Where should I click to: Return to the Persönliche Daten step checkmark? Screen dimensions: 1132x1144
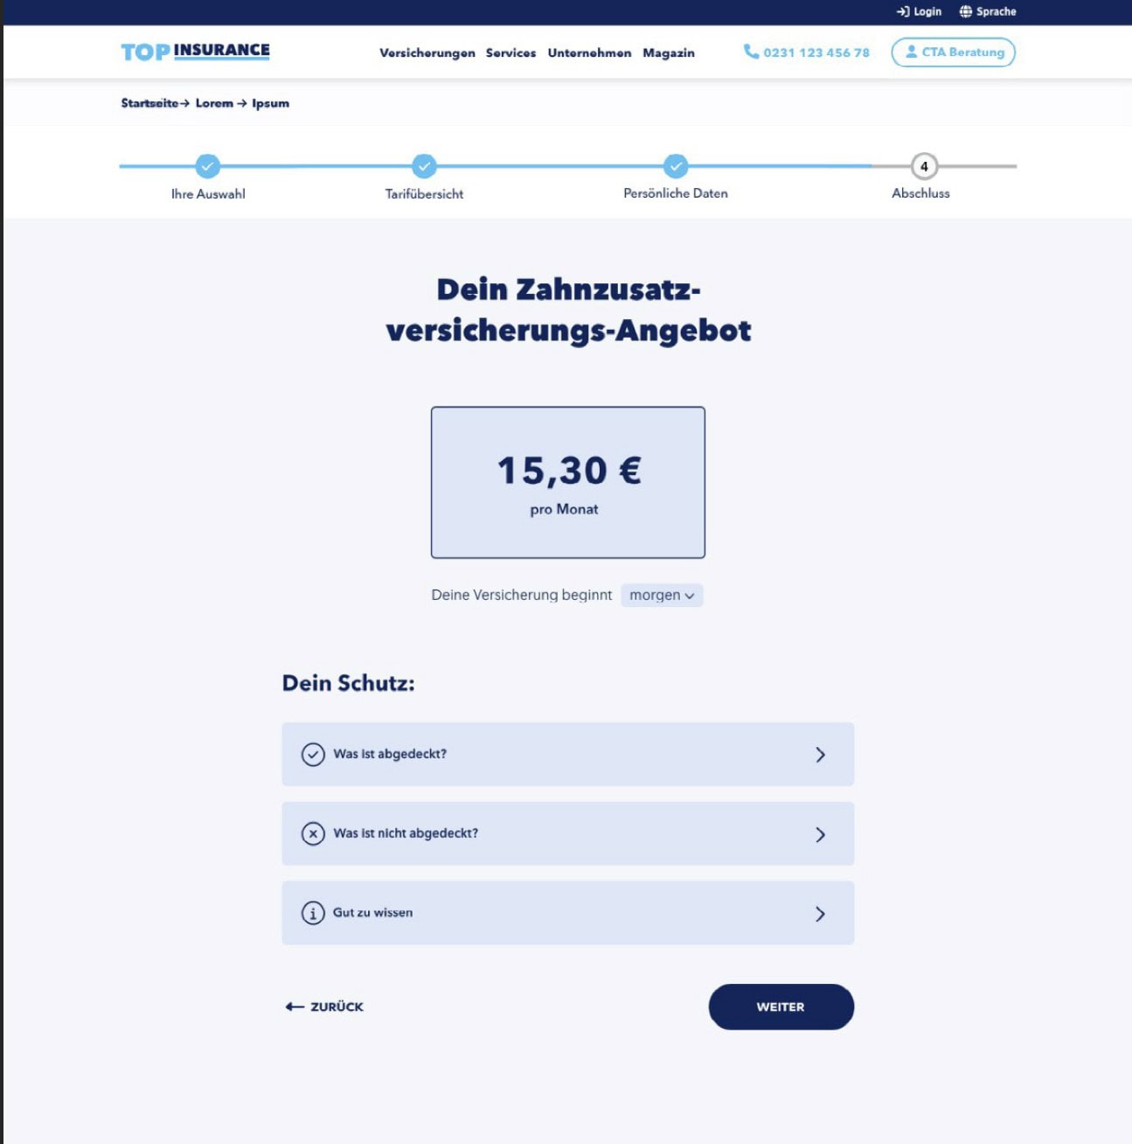(x=675, y=165)
